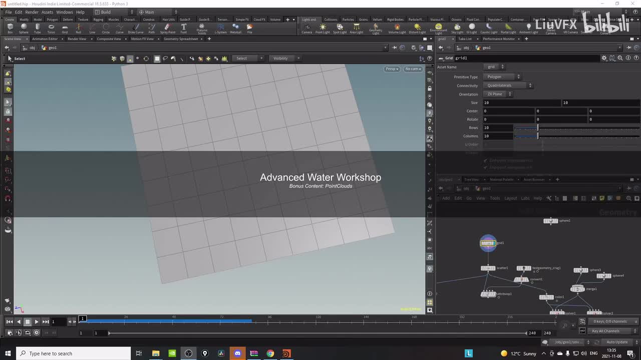Open the parameter gear menu for grid1

coord(604,58)
